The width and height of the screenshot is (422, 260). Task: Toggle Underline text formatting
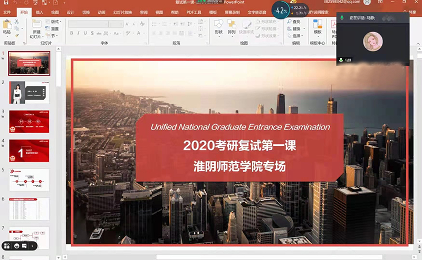[85, 33]
